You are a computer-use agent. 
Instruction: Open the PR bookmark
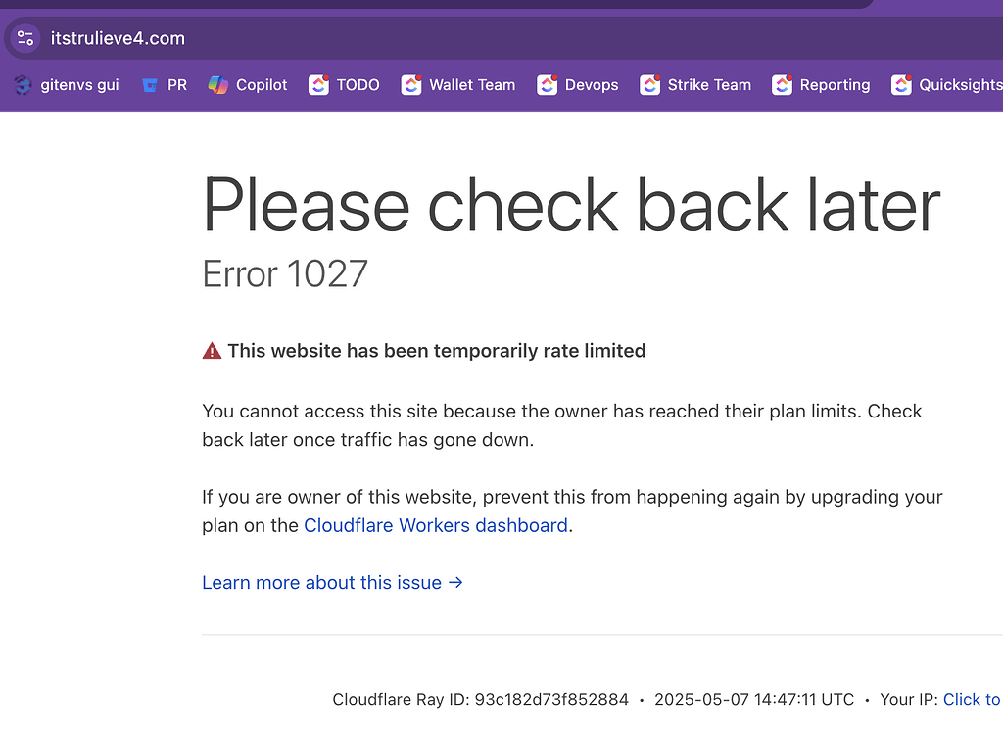[x=165, y=85]
